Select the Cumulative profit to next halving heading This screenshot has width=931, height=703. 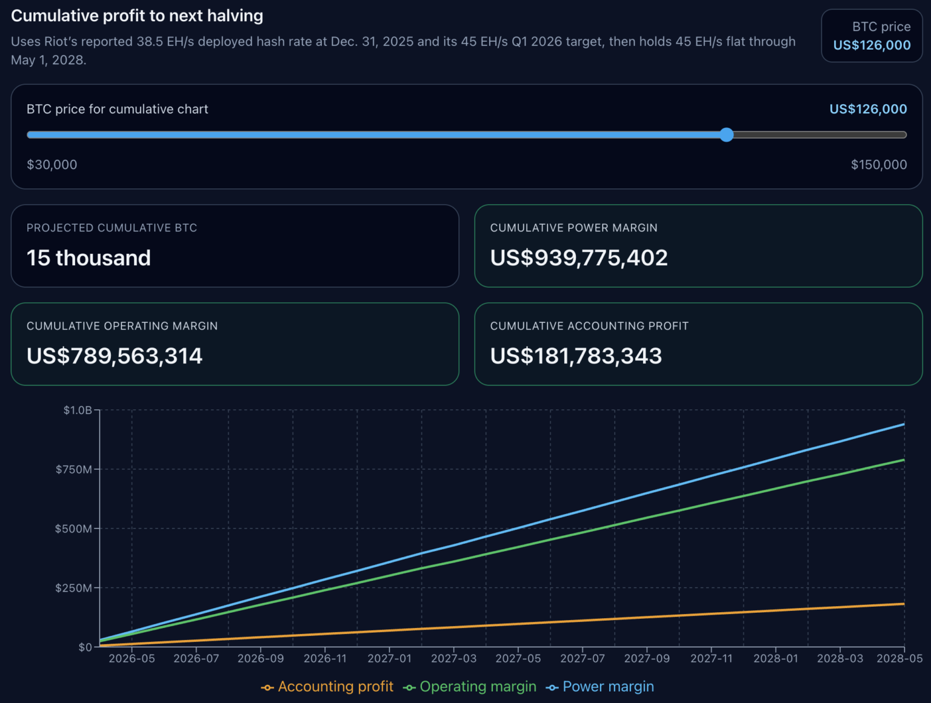click(137, 16)
